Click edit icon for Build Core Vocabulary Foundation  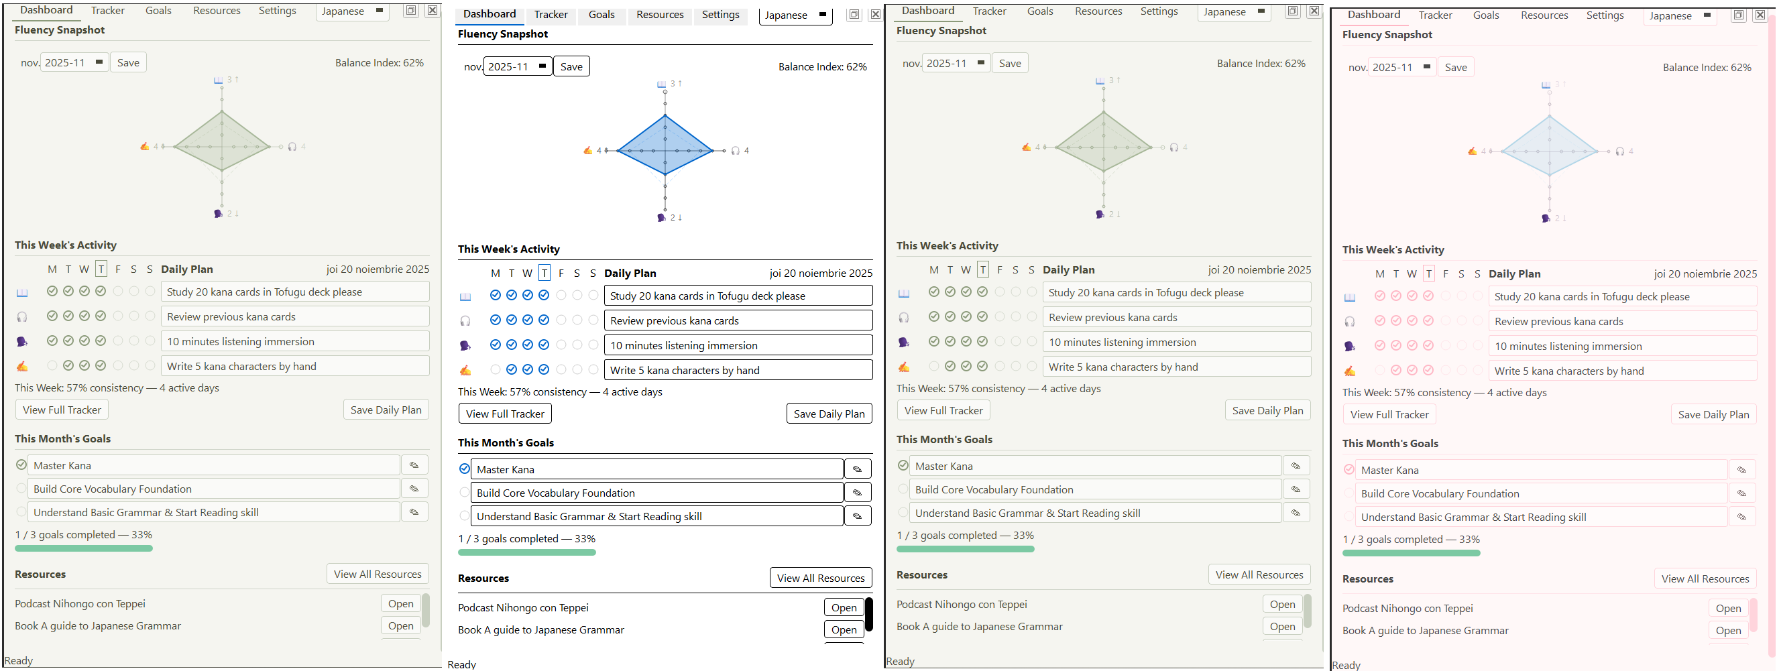point(414,488)
